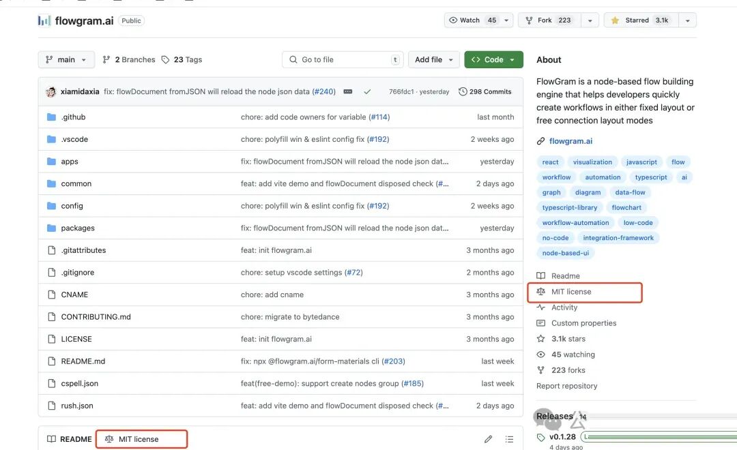
Task: Click the CONTRIBUTING.md file icon
Action: click(52, 316)
